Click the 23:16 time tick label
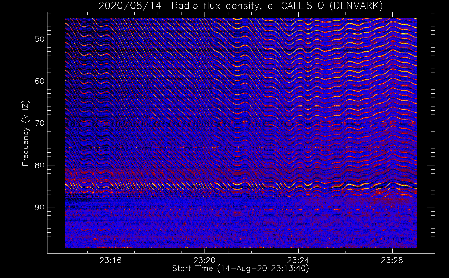Screen dimensions: 449x278 click(111, 260)
